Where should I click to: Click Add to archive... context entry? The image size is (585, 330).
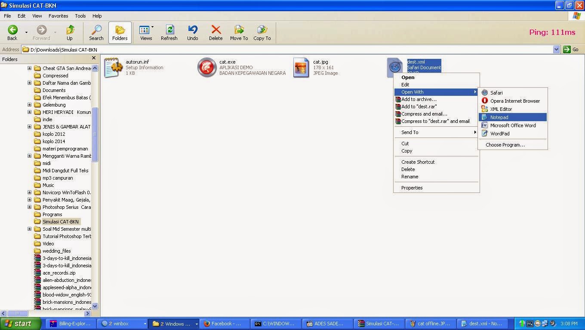437,99
